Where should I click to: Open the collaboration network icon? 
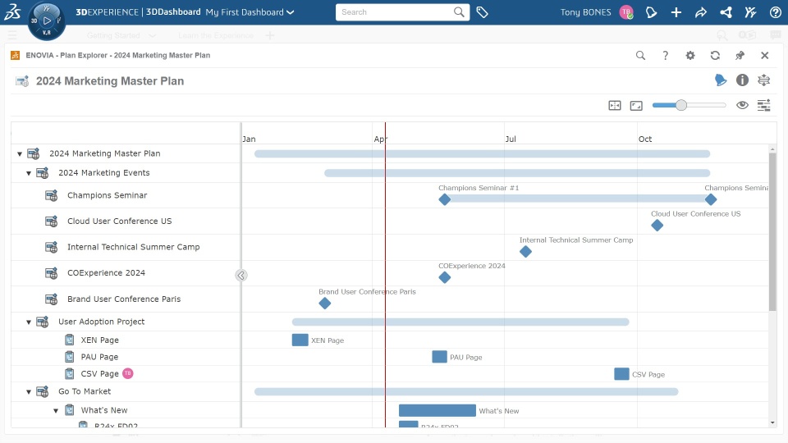coord(726,12)
